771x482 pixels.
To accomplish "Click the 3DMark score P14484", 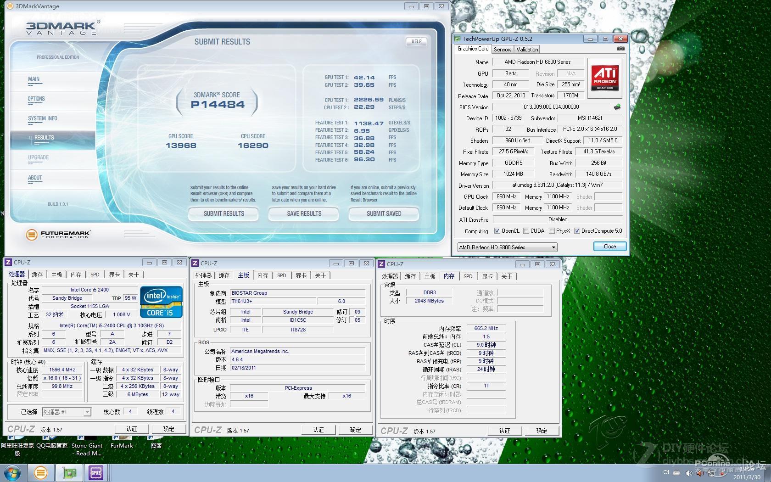I will coord(218,104).
